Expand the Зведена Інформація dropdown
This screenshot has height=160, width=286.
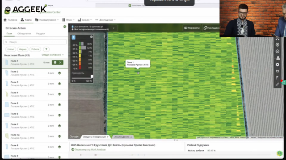(x=96, y=137)
